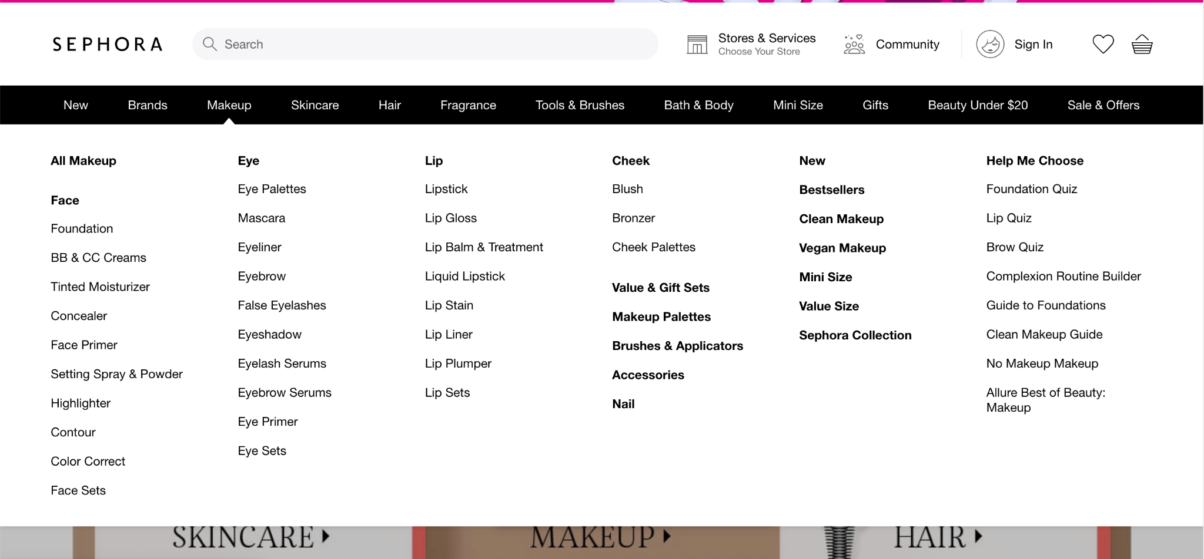
Task: Open Sale & Offers tab
Action: (x=1103, y=105)
